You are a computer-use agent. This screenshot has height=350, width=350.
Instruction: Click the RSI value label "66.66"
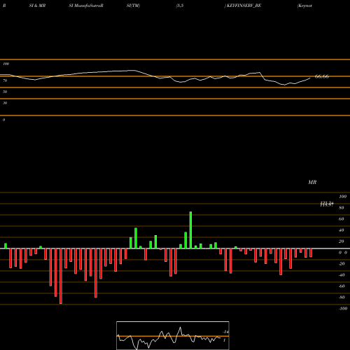tap(322, 76)
